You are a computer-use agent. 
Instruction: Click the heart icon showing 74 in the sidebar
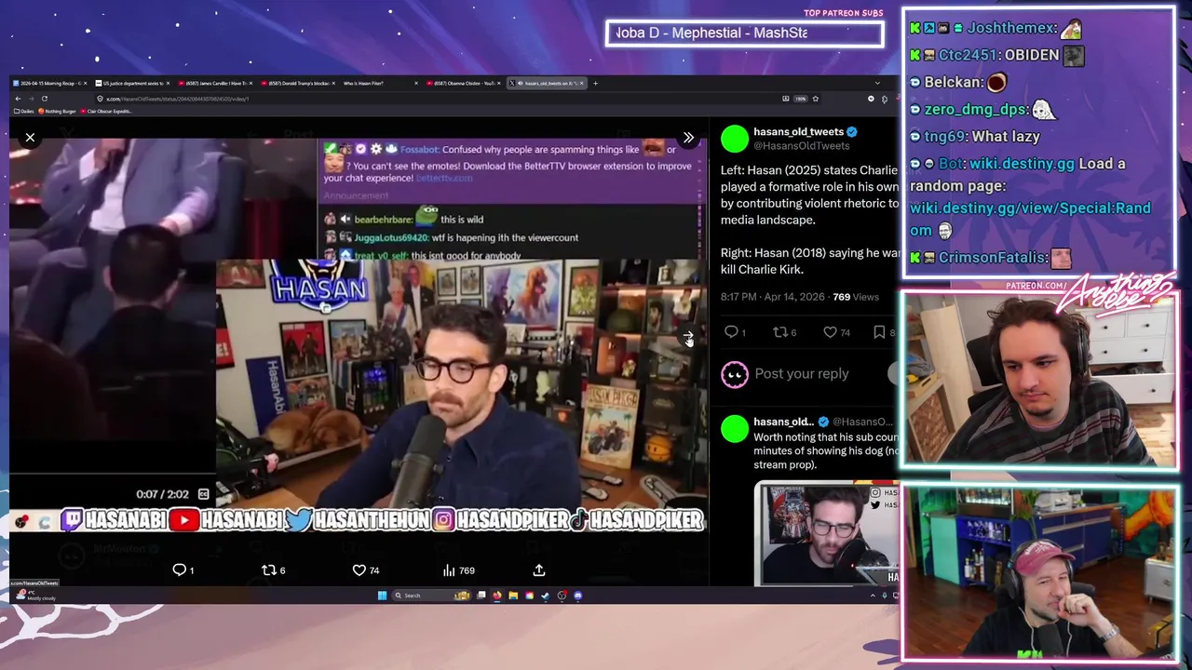830,332
